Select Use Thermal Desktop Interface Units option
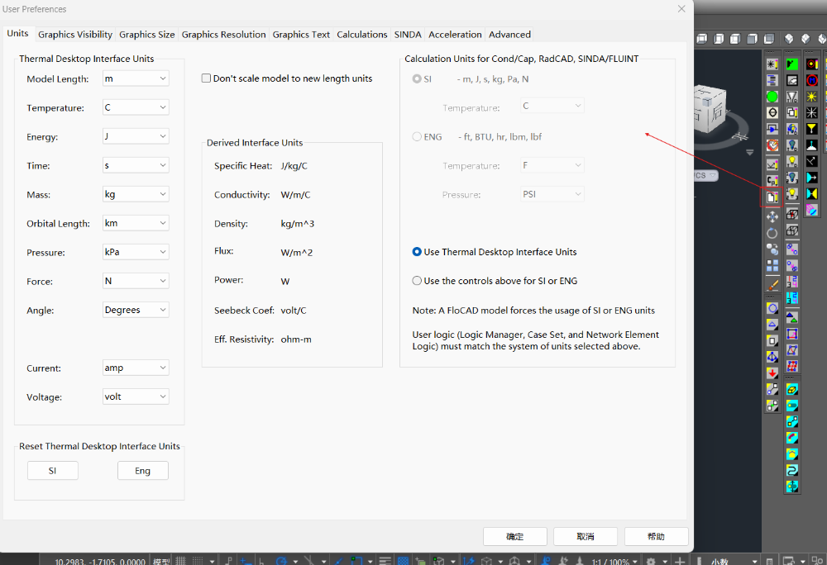This screenshot has width=827, height=565. pos(418,252)
